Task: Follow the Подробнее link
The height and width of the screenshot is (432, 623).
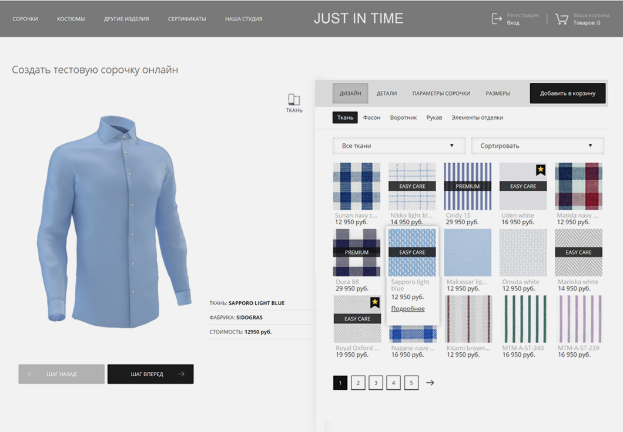Action: (x=408, y=309)
